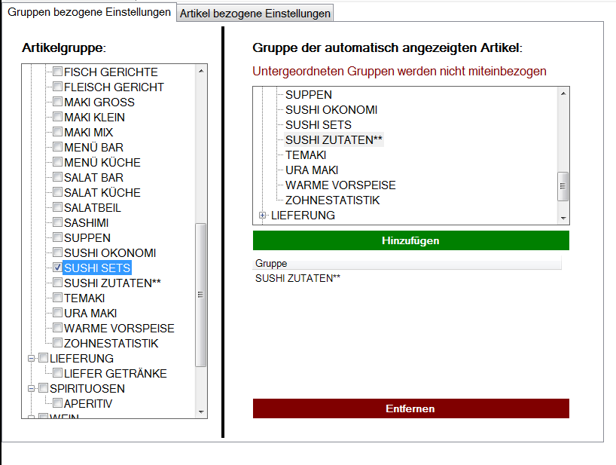The width and height of the screenshot is (616, 465).
Task: Toggle the MAKI MIX checkbox
Action: [x=58, y=133]
